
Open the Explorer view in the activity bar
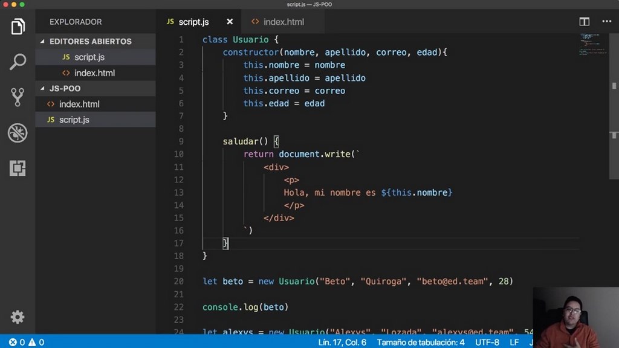tap(18, 26)
